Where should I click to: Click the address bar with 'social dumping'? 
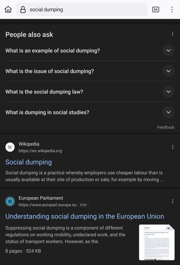point(85,10)
